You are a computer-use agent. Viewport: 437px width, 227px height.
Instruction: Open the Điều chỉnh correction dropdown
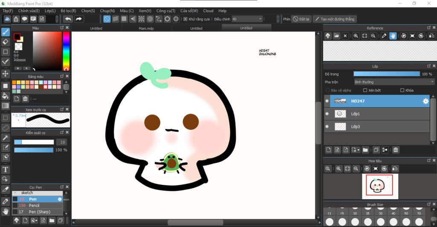coord(247,19)
